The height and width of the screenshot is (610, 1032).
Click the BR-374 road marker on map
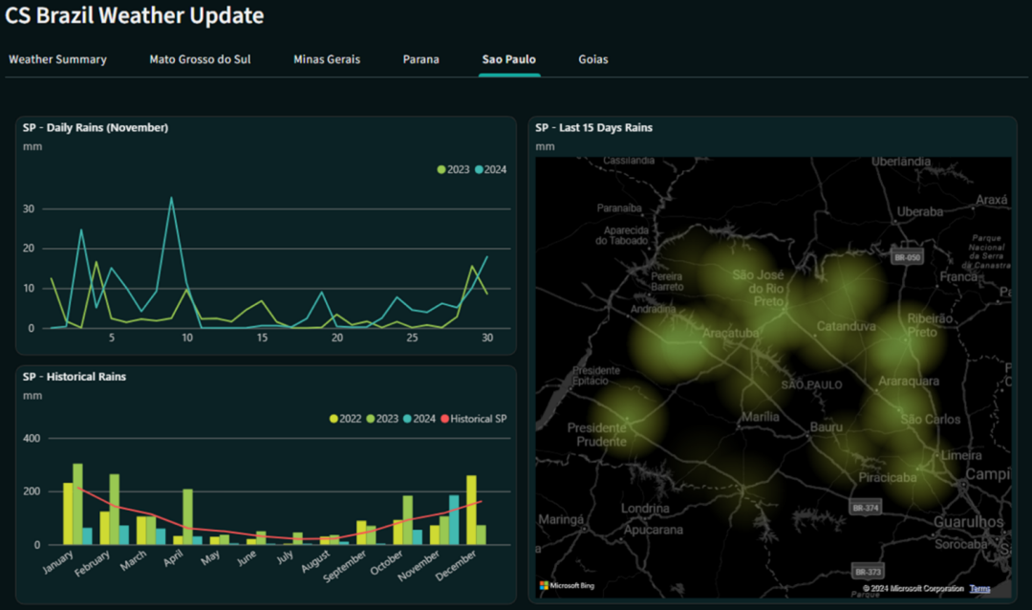866,508
